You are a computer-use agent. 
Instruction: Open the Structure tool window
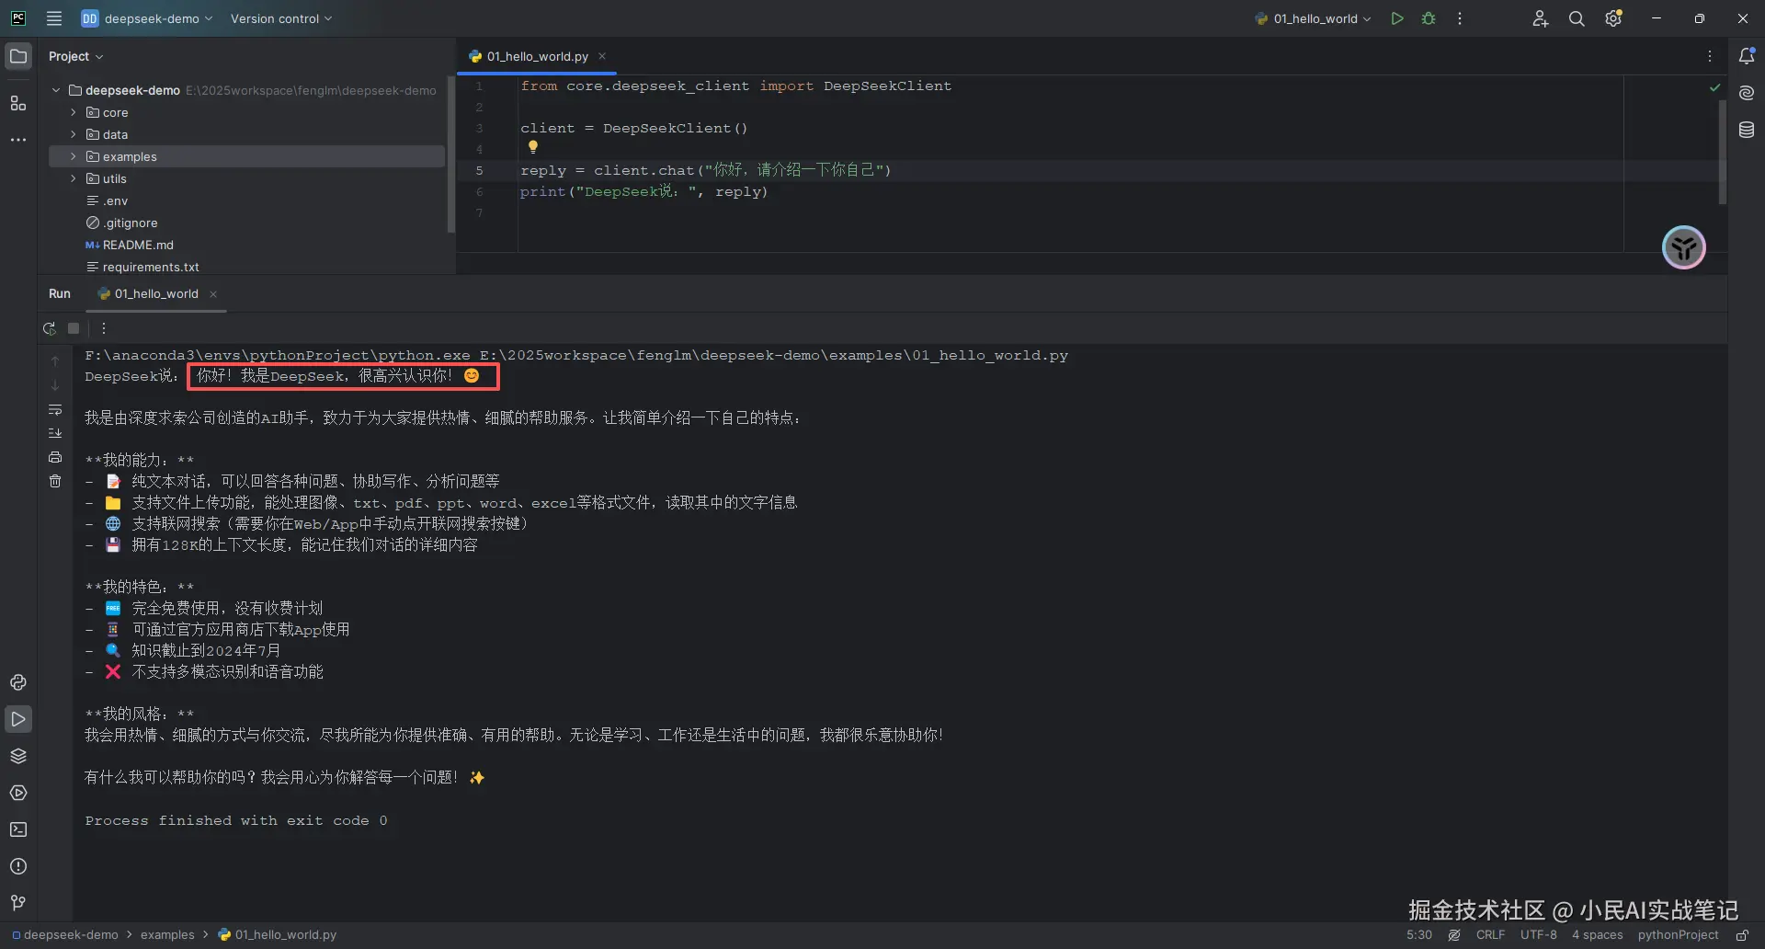18,103
